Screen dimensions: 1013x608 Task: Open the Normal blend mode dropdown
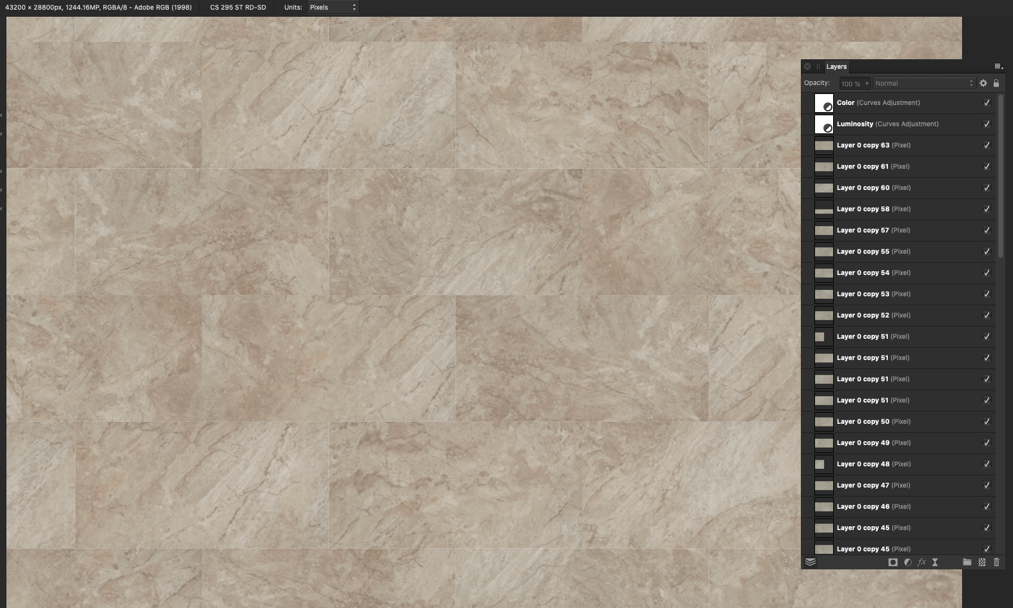(x=924, y=83)
